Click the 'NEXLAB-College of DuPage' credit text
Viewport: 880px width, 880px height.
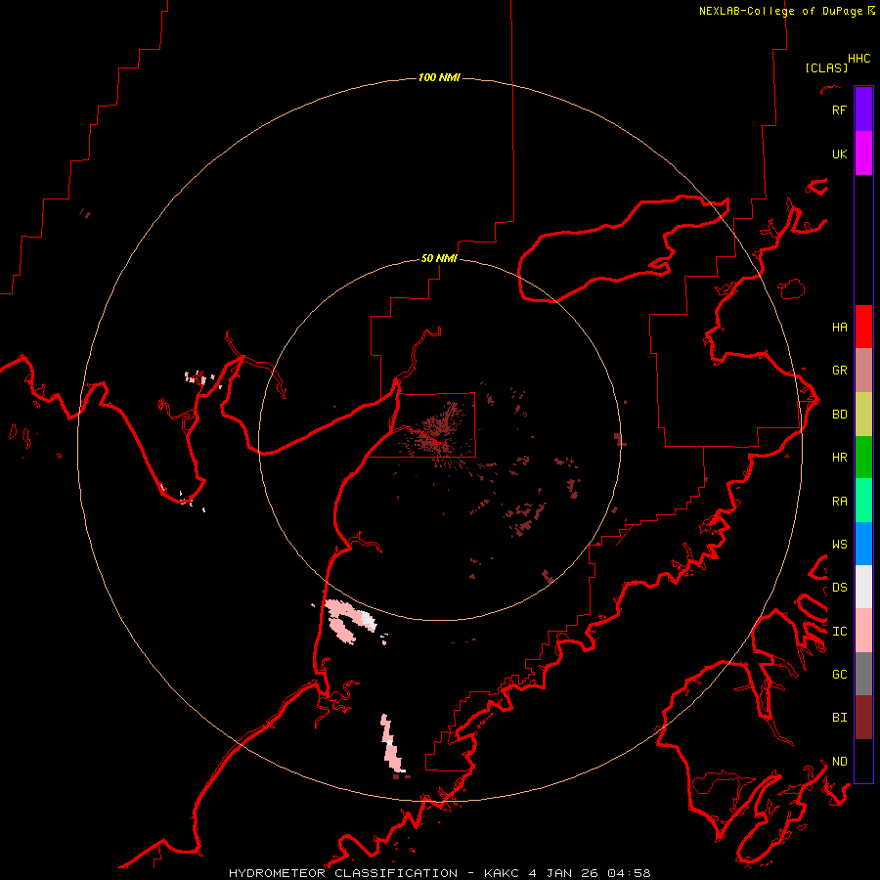(x=780, y=11)
